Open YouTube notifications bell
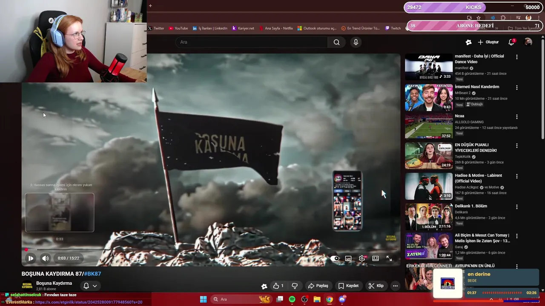The height and width of the screenshot is (306, 545). (511, 42)
